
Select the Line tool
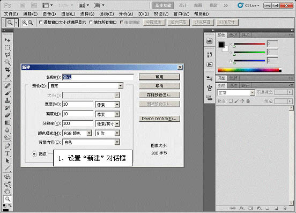point(8,168)
